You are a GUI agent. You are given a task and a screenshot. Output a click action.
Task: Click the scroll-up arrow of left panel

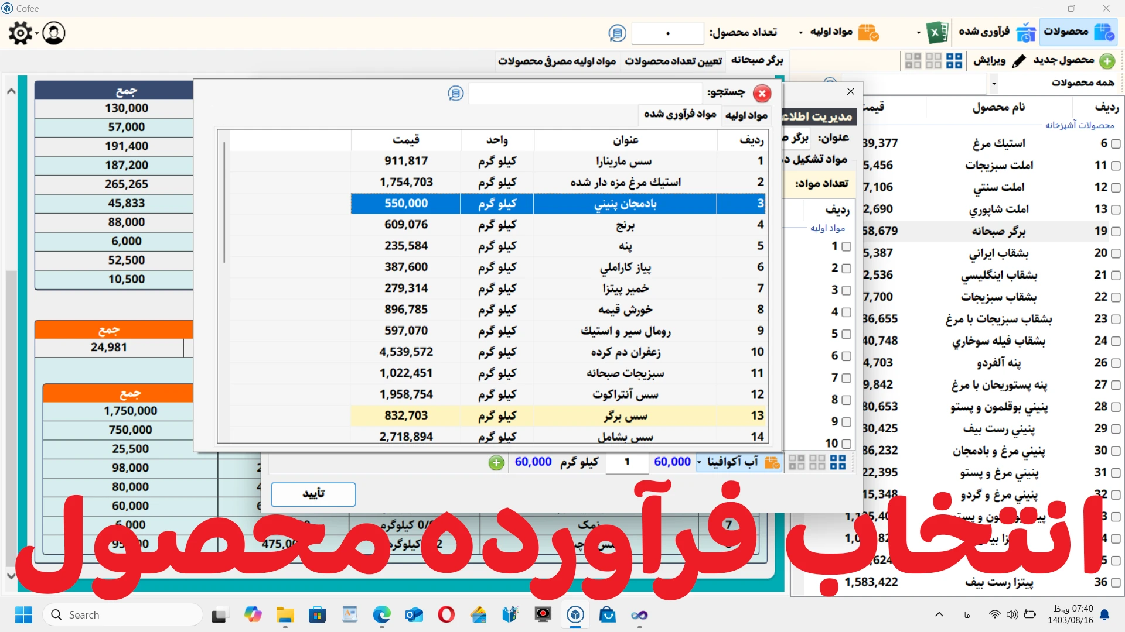[11, 91]
